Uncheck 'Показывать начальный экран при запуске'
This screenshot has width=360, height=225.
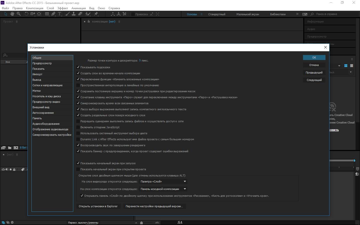[78, 163]
